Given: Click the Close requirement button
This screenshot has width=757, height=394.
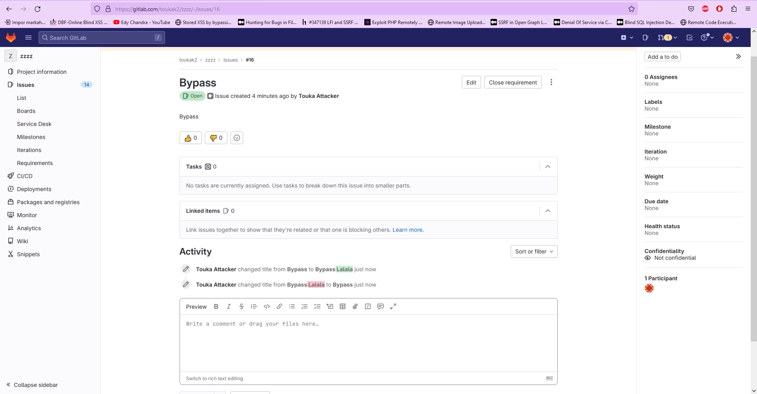Looking at the screenshot, I should click(x=513, y=82).
